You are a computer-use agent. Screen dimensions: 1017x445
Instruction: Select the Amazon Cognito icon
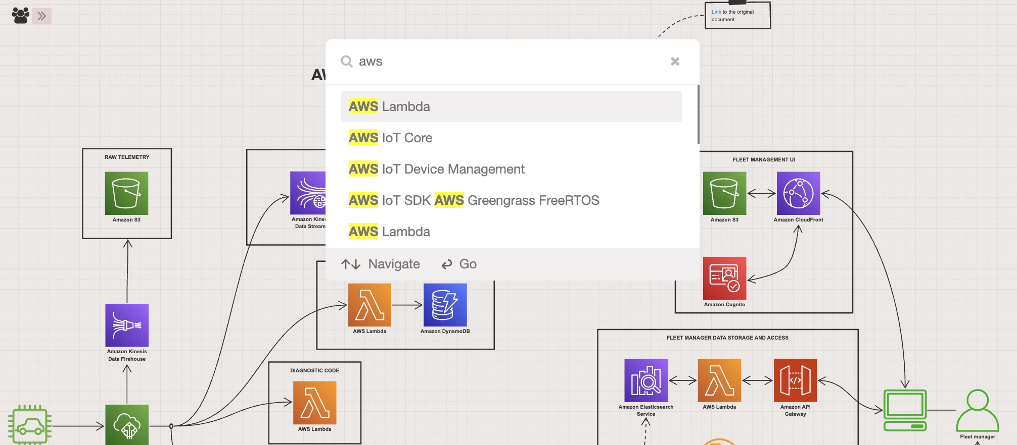[x=724, y=279]
